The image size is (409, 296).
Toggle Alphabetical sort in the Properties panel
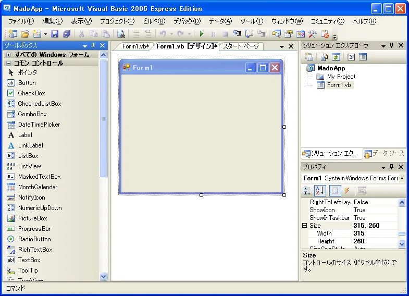[320, 191]
